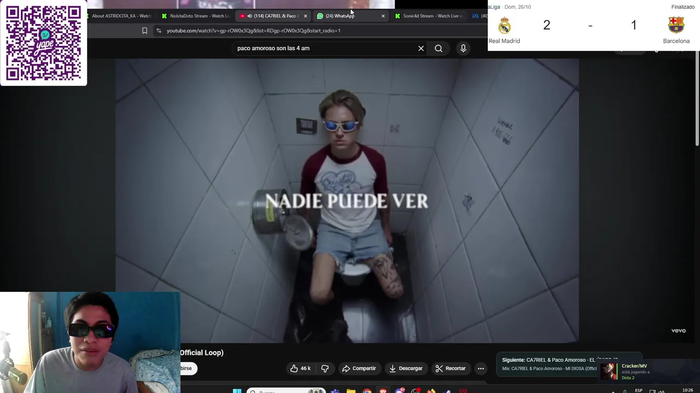Open the Cracker/MV Dota 2 notification avatar
Viewport: 700px width, 393px height.
click(x=608, y=372)
